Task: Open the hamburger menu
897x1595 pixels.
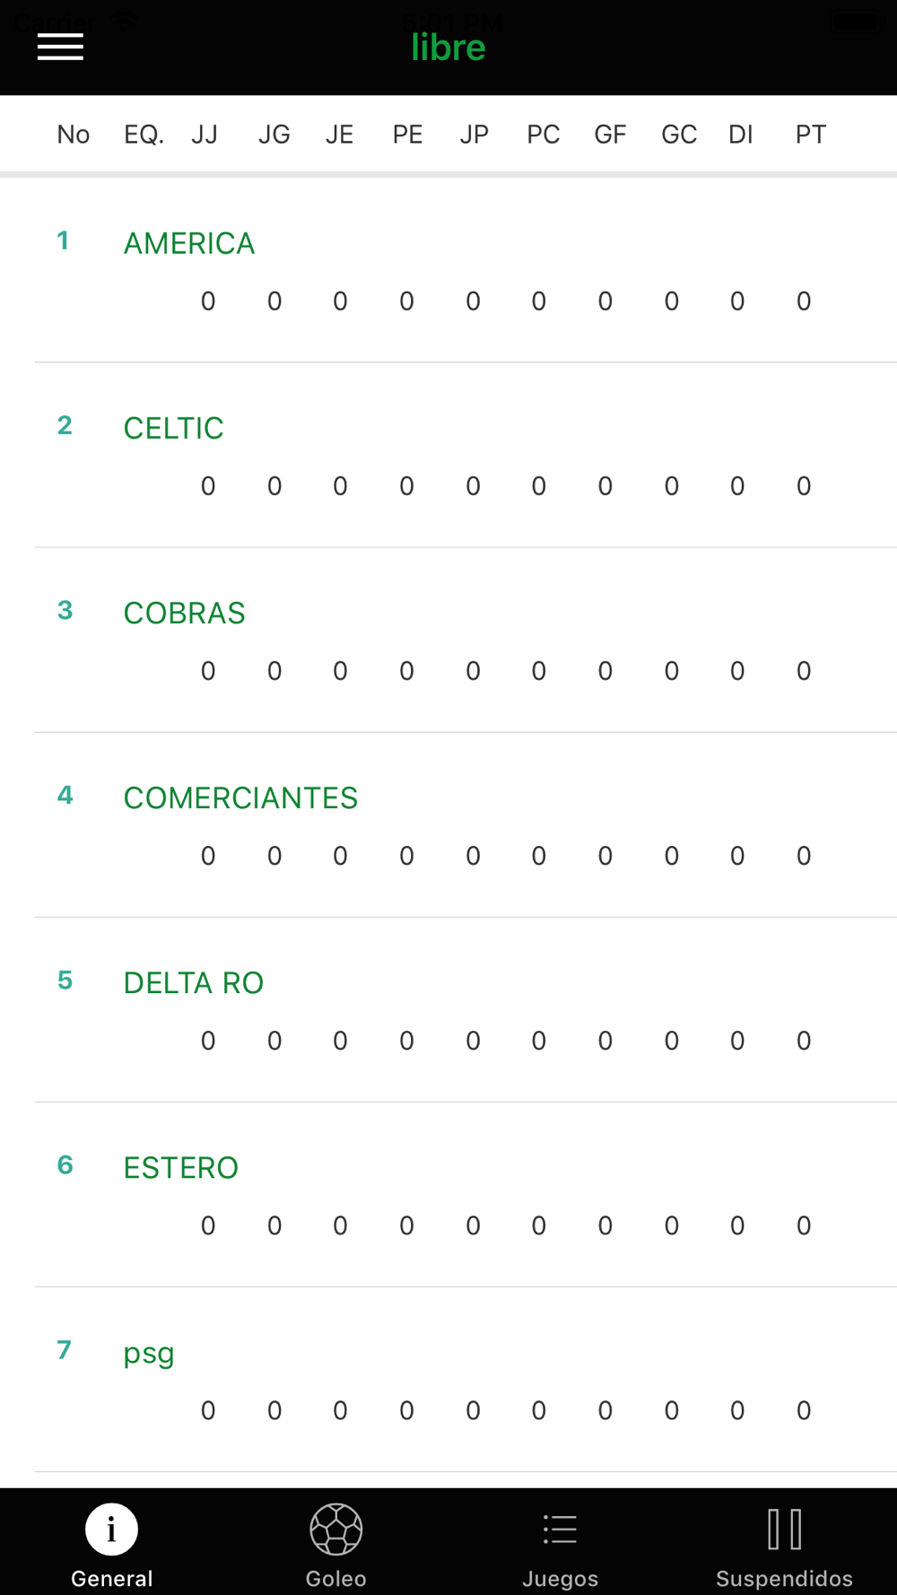Action: point(60,47)
